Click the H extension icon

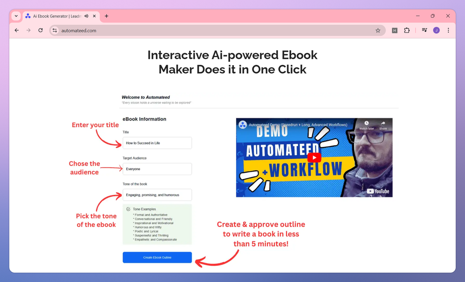pos(394,30)
